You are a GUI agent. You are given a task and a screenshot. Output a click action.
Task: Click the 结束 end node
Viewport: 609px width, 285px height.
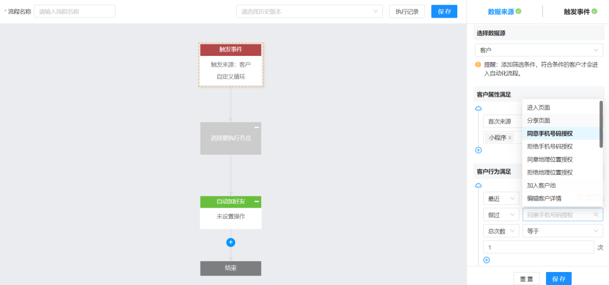[x=231, y=268]
